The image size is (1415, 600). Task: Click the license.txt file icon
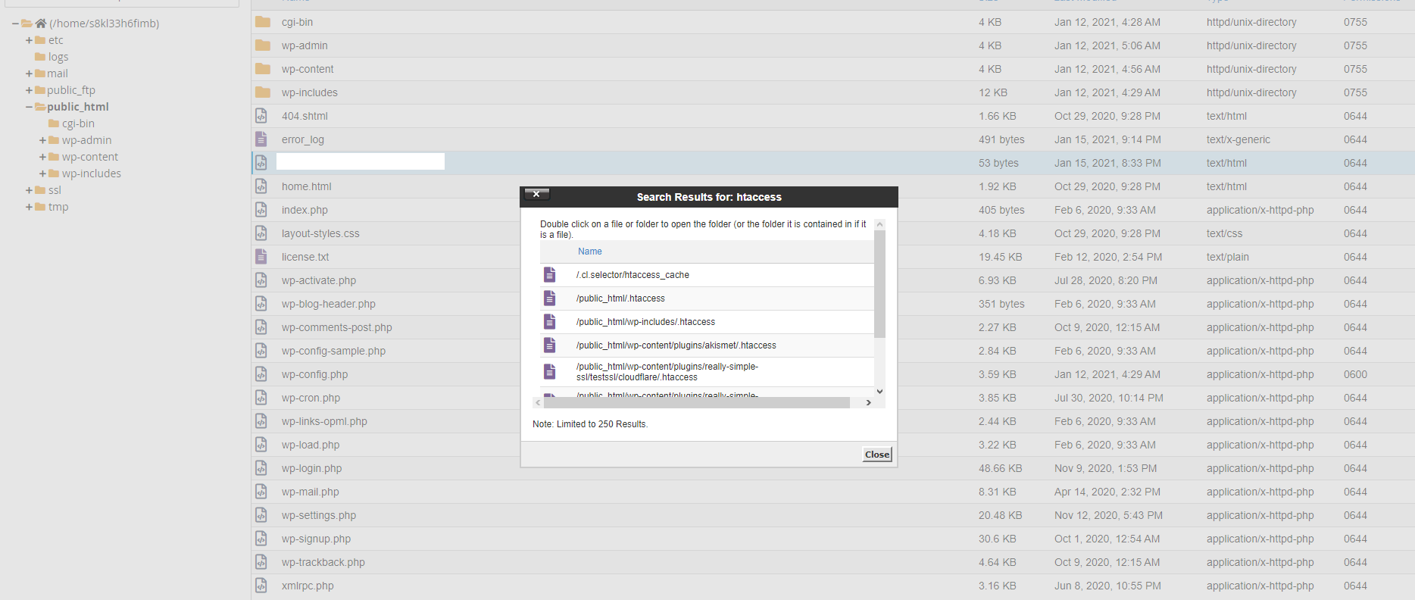coord(261,257)
